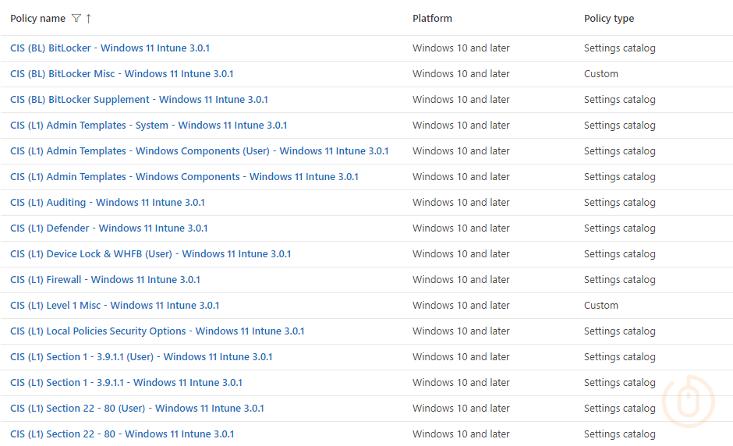The height and width of the screenshot is (446, 733).
Task: Open Local Policies Security Options policy
Action: point(157,331)
